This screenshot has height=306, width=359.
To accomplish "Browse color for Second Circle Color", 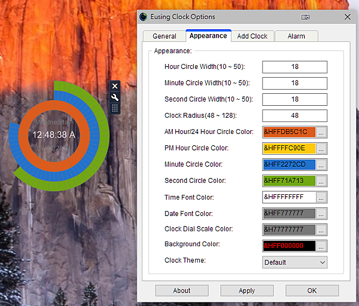I will tap(321, 181).
